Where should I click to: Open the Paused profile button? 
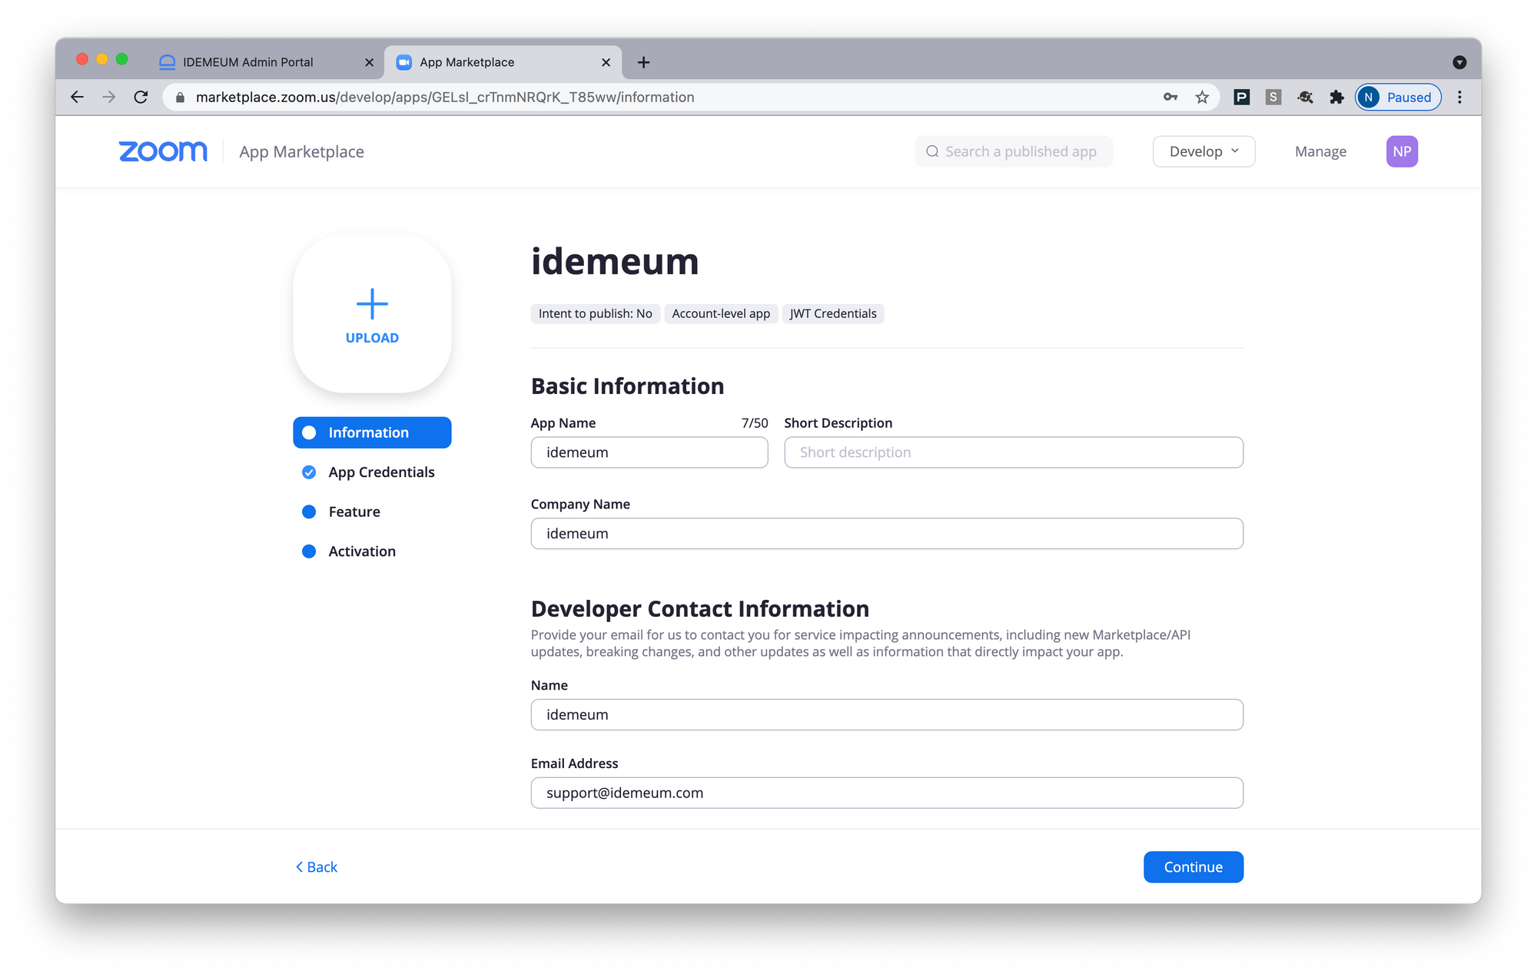1398,97
